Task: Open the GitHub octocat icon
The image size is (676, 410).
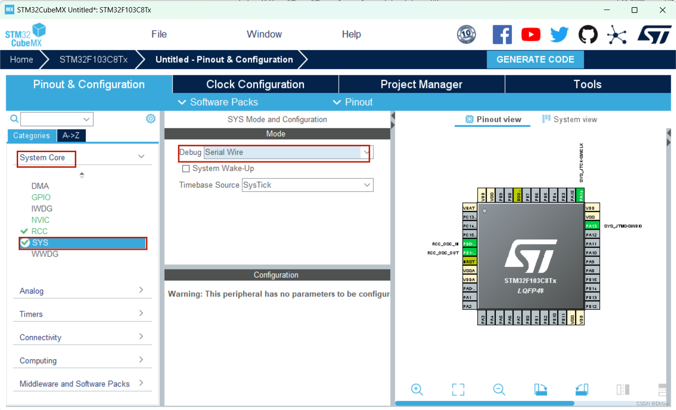Action: tap(588, 34)
